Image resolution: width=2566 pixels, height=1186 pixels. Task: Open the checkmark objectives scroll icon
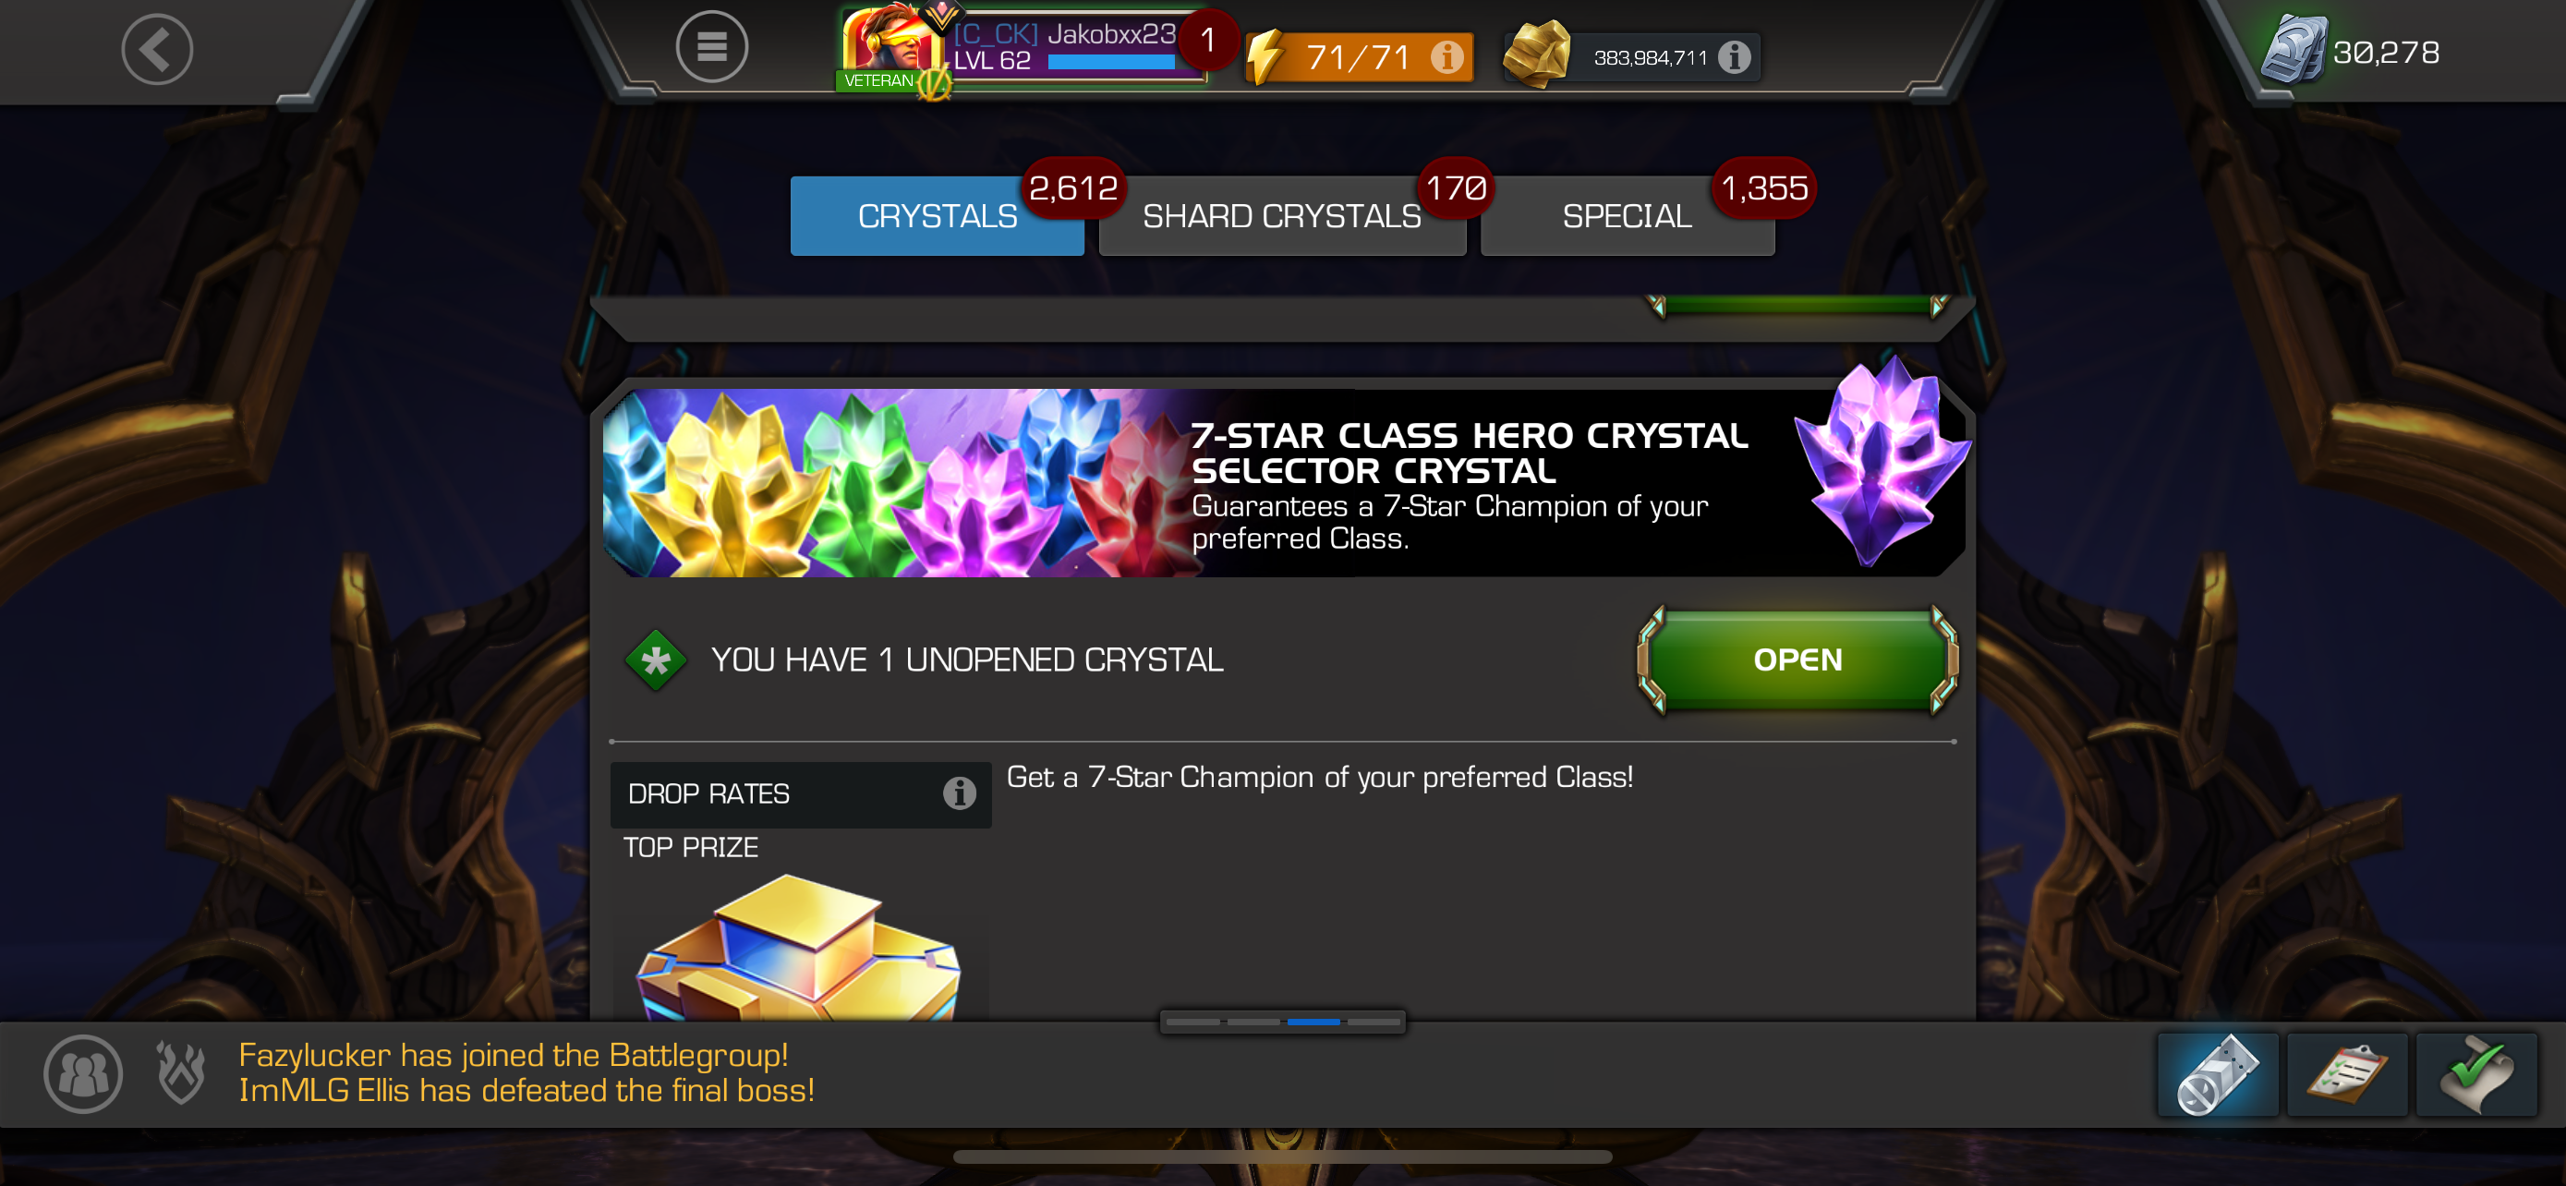pos(2476,1074)
